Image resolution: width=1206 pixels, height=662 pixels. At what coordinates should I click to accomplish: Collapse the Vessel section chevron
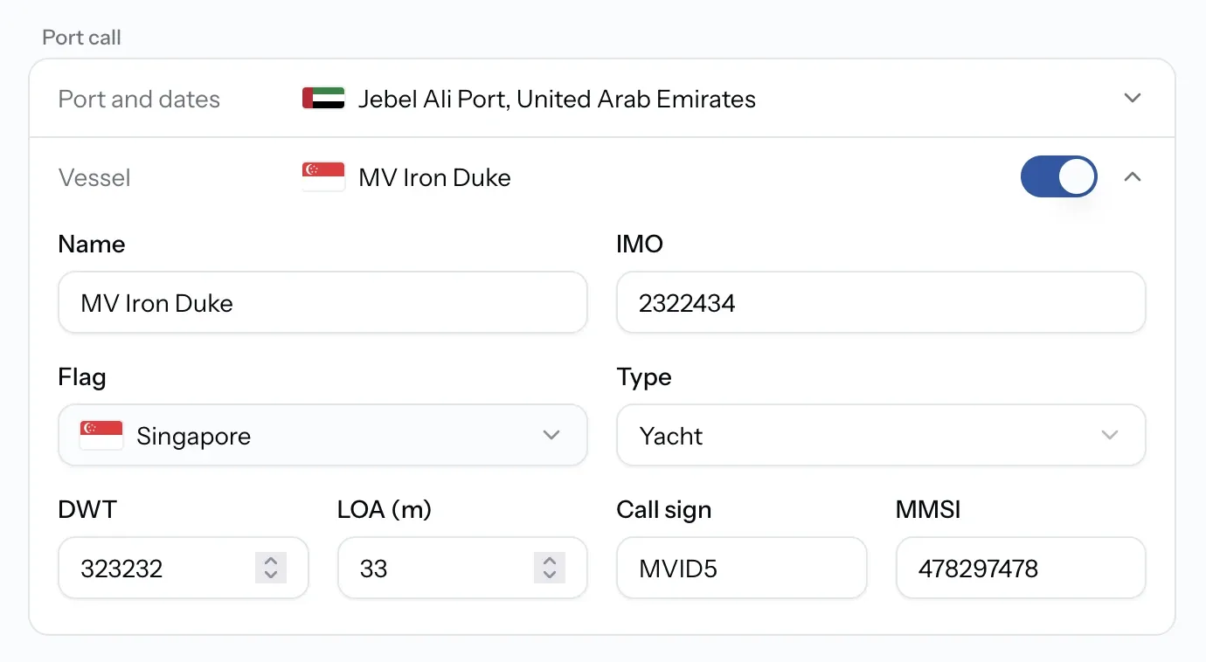coord(1133,176)
